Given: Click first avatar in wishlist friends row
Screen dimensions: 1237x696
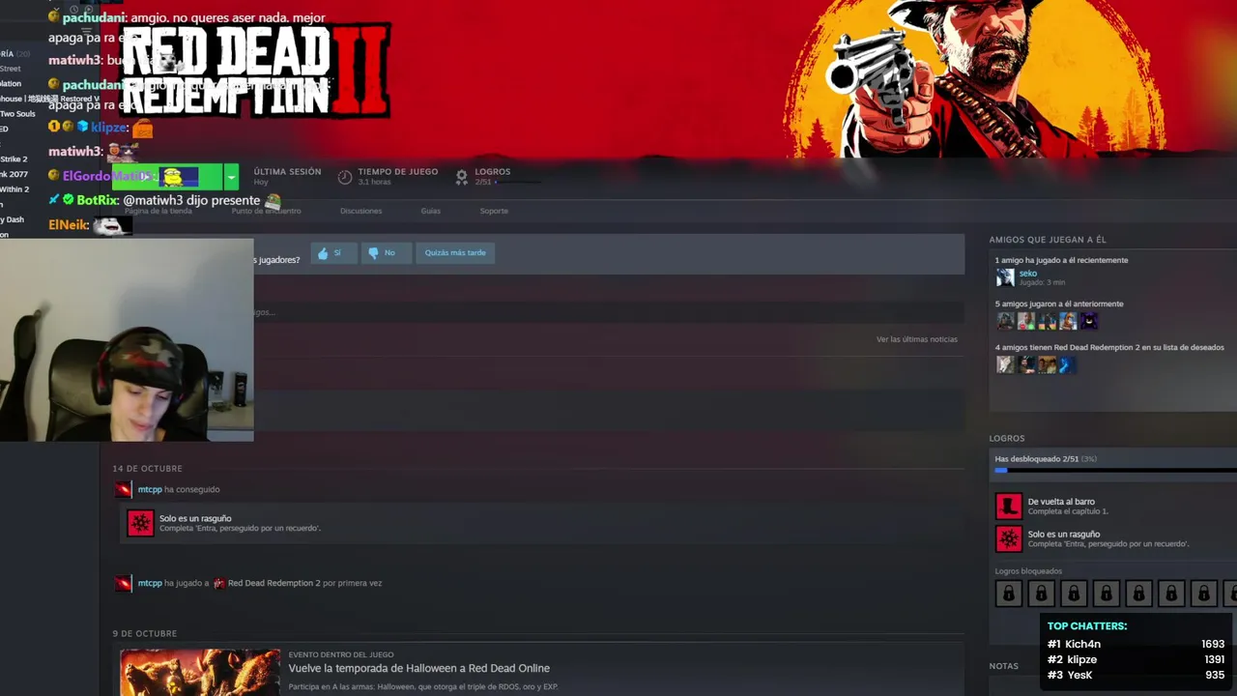Looking at the screenshot, I should click(x=1005, y=364).
